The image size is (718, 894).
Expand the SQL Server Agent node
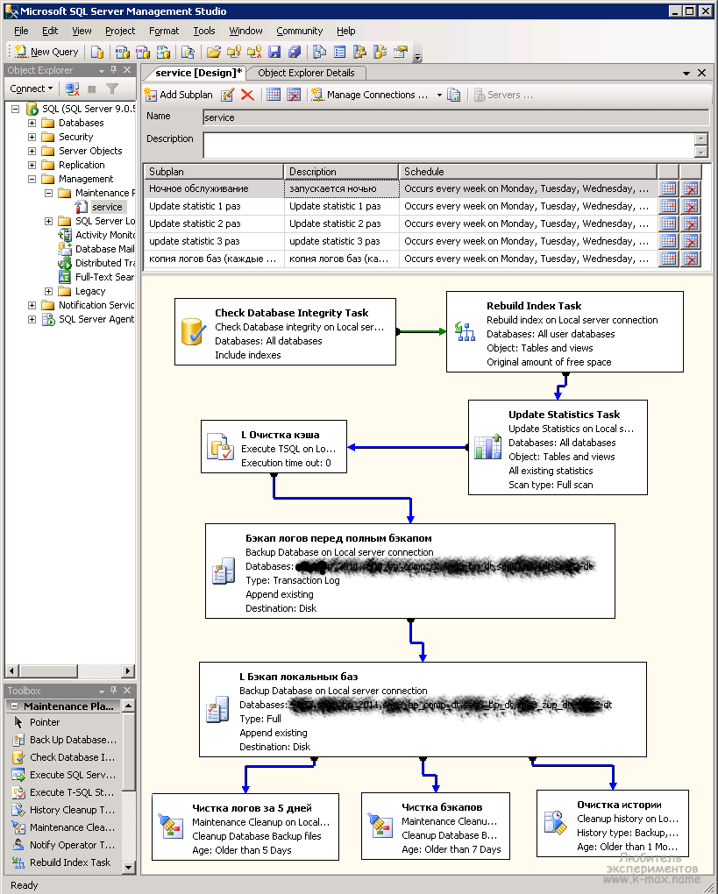(32, 319)
